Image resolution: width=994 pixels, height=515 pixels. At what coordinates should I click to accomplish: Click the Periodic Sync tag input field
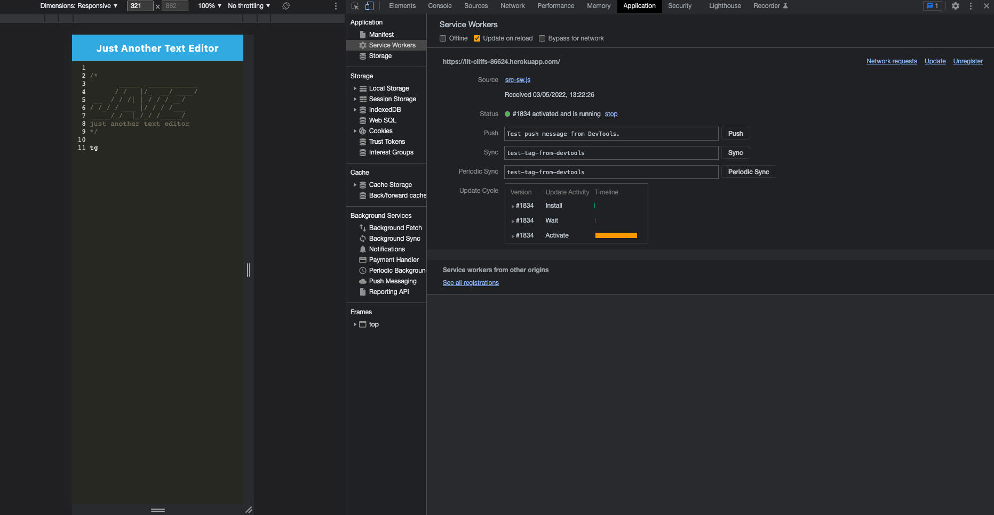(x=611, y=172)
